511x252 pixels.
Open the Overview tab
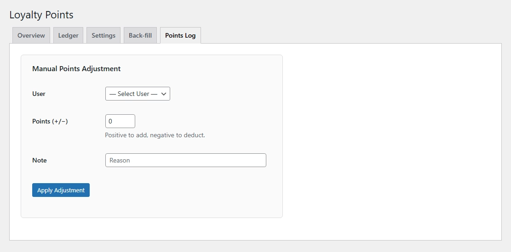point(31,35)
